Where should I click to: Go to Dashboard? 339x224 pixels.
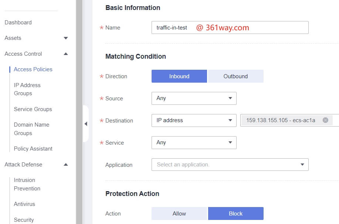point(18,23)
